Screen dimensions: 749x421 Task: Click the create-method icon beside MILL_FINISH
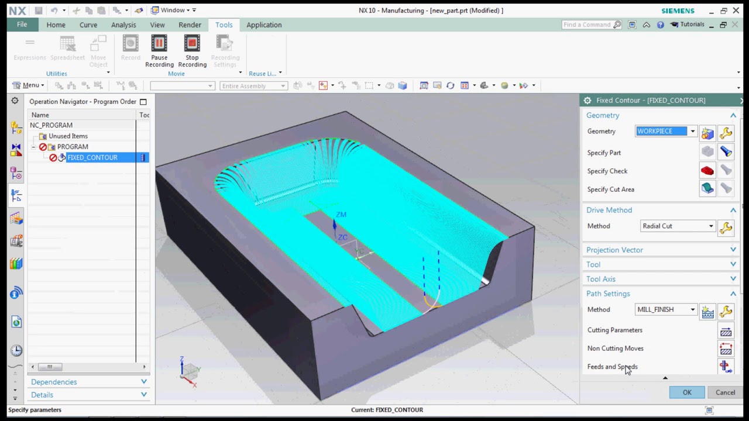707,312
